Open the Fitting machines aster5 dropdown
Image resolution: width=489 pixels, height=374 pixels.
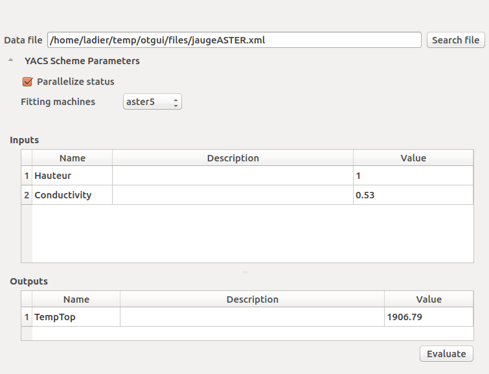point(152,102)
